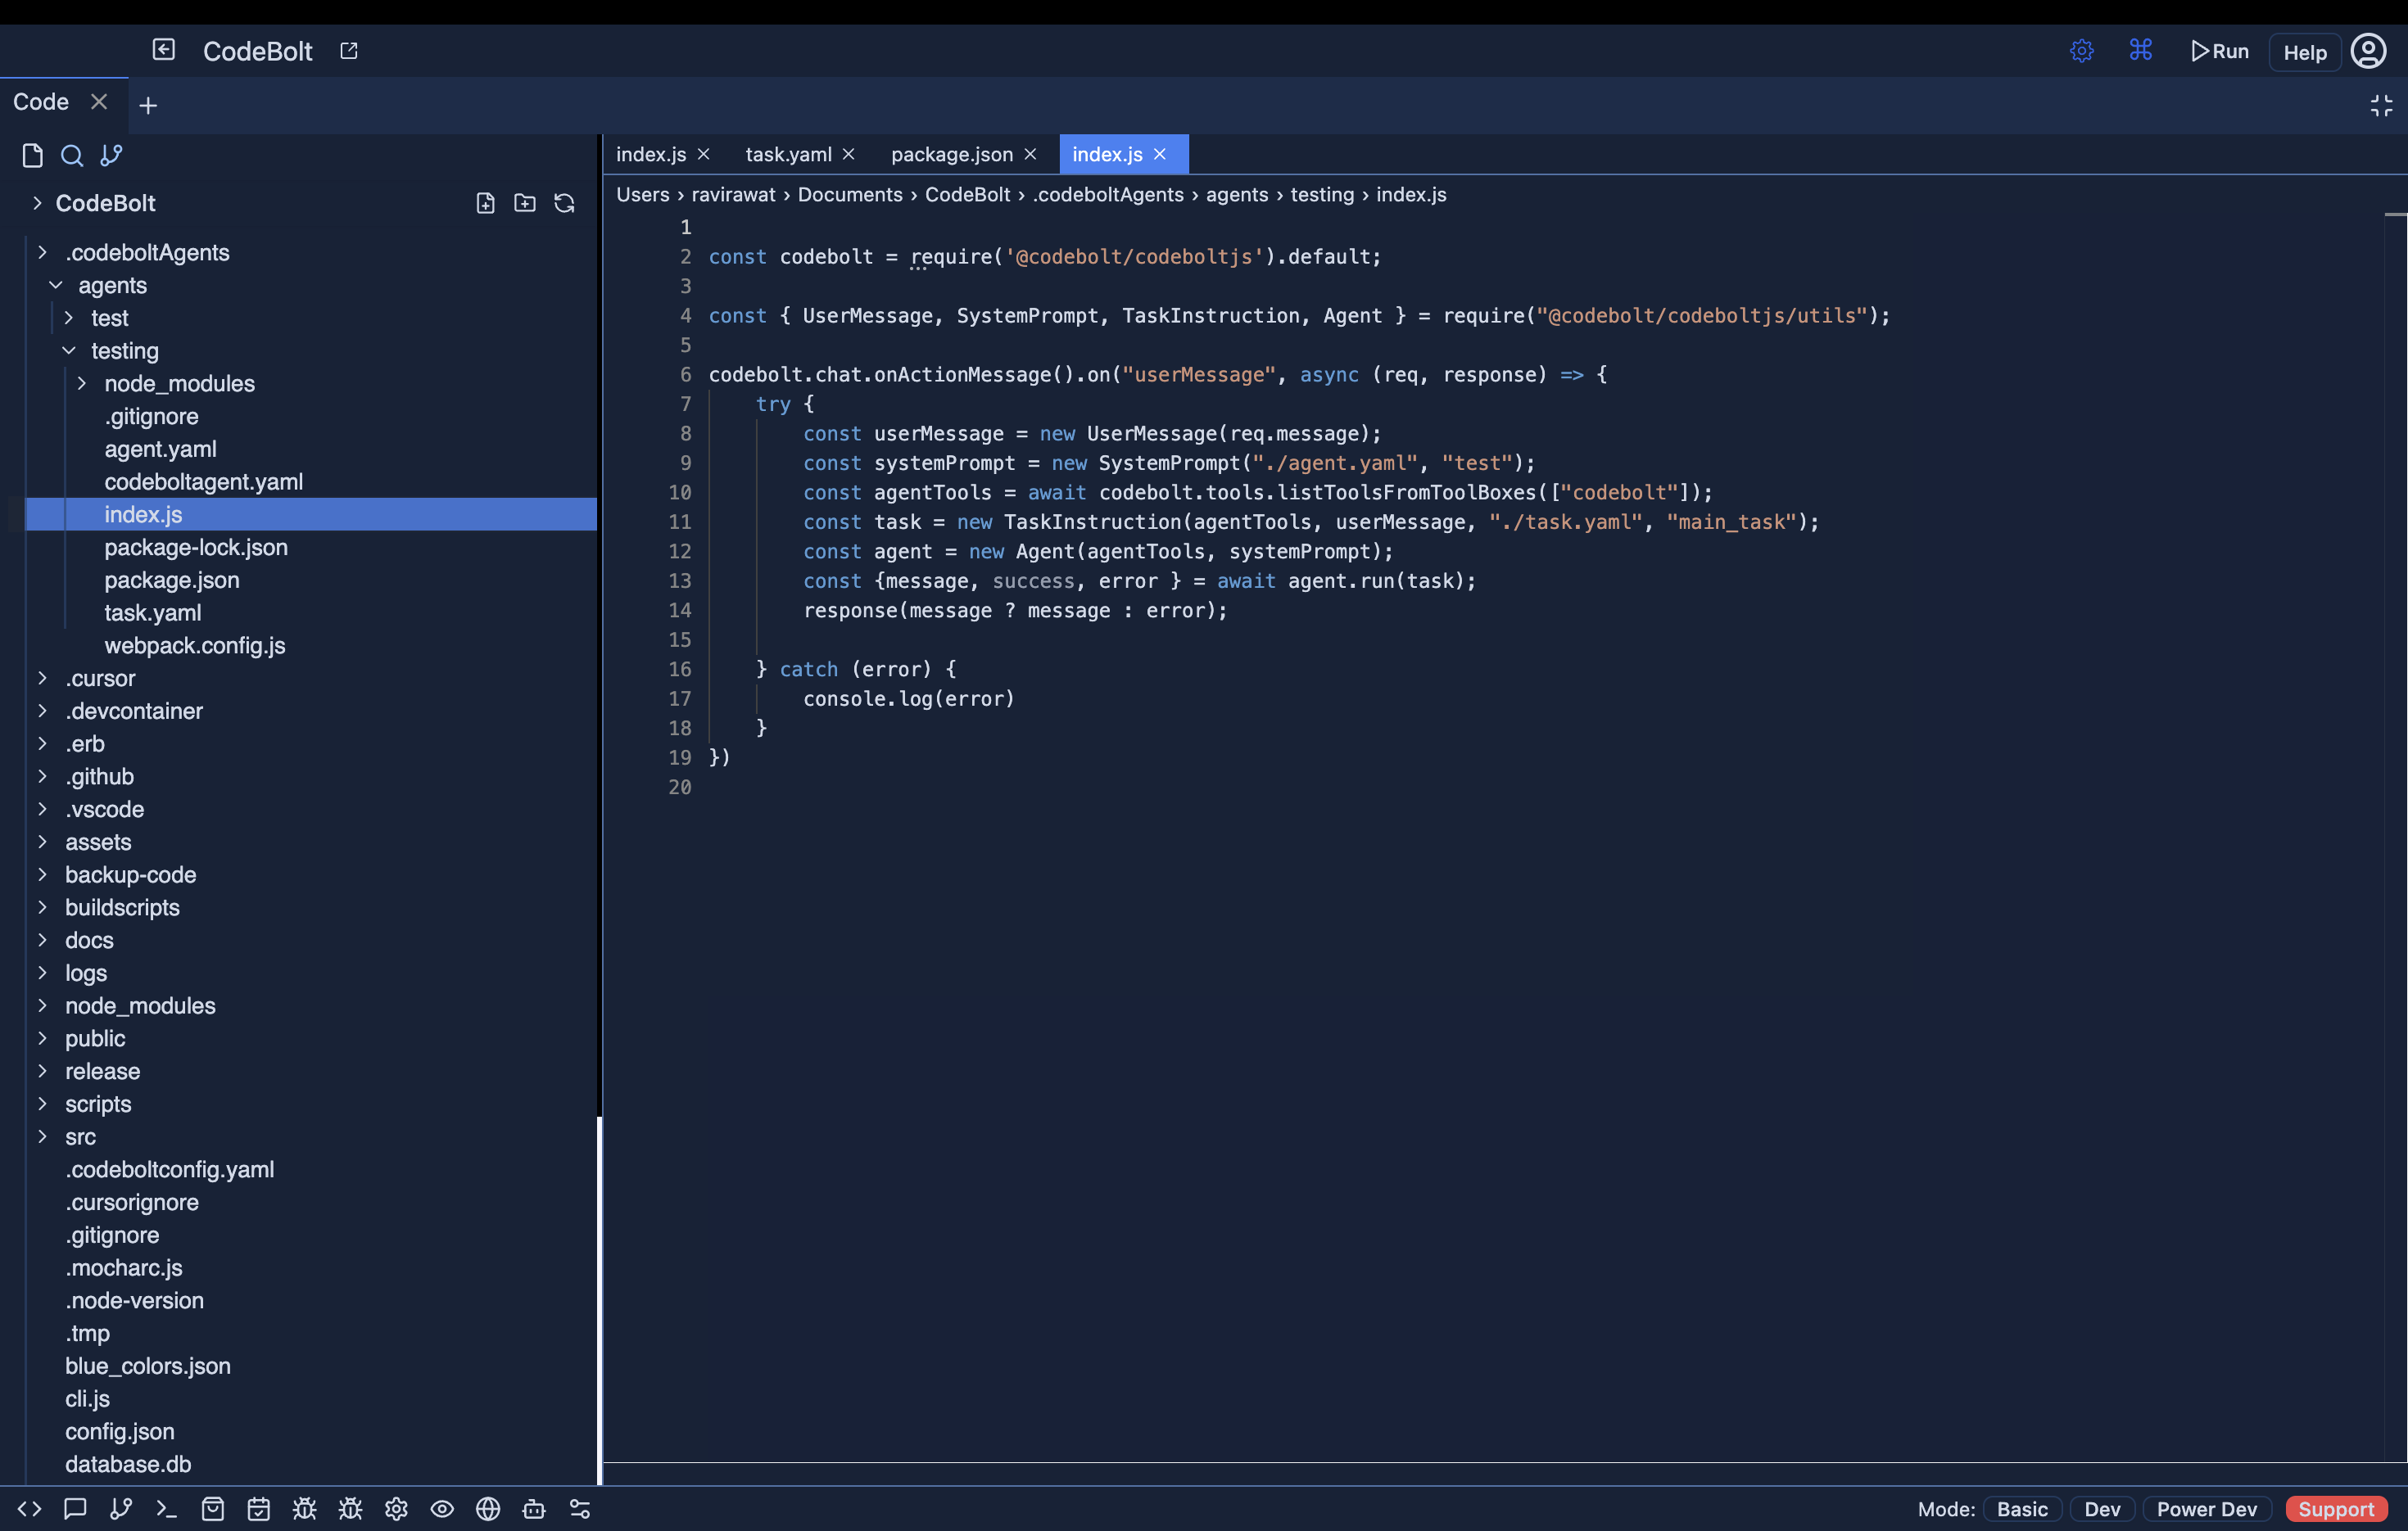Select Basic mode
This screenshot has height=1531, width=2408.
click(x=2022, y=1509)
